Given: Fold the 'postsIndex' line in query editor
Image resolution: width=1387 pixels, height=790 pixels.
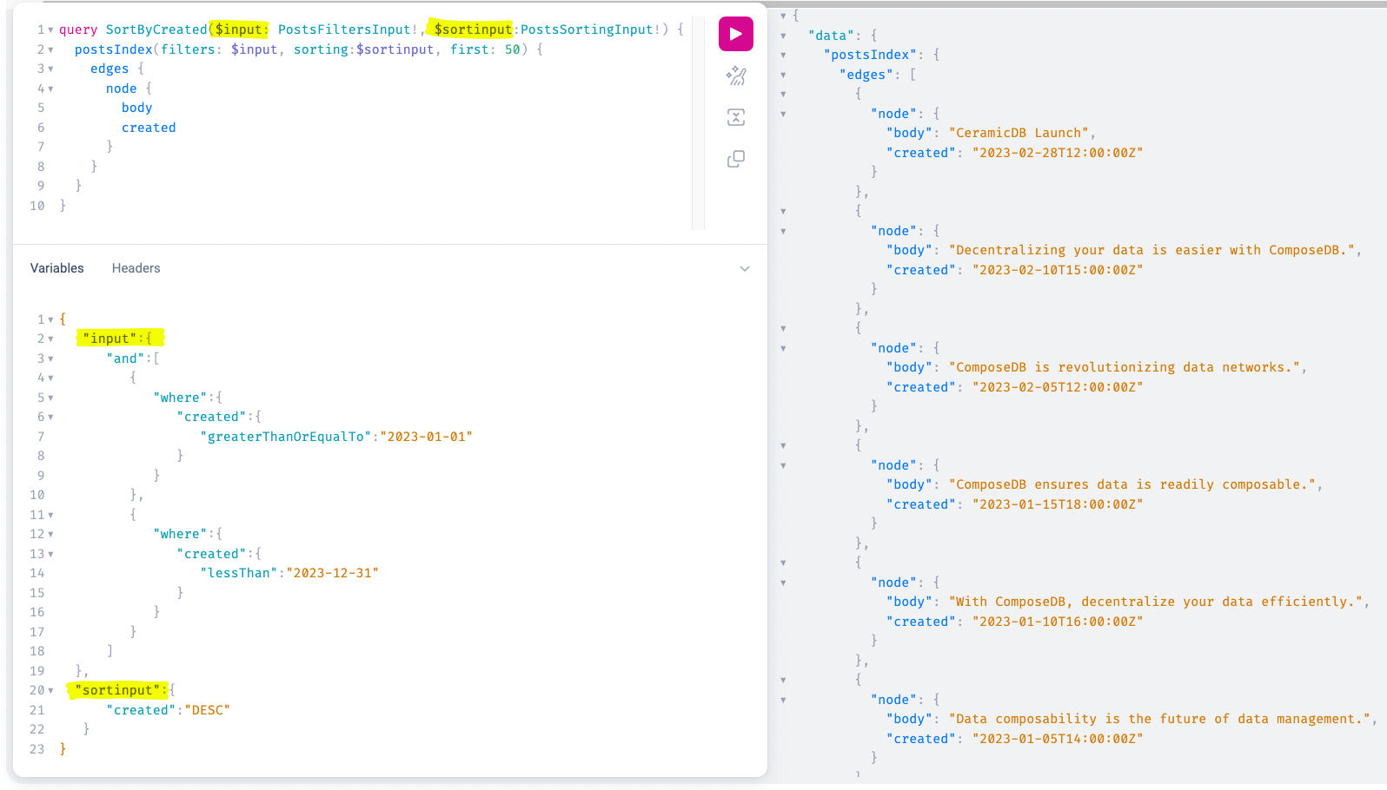Looking at the screenshot, I should (x=50, y=50).
